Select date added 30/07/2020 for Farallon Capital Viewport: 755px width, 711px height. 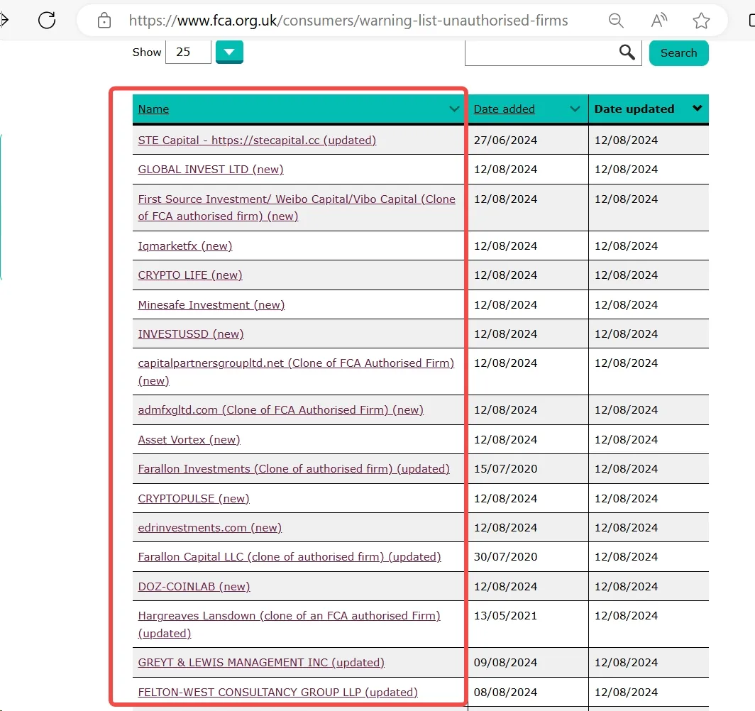(505, 556)
